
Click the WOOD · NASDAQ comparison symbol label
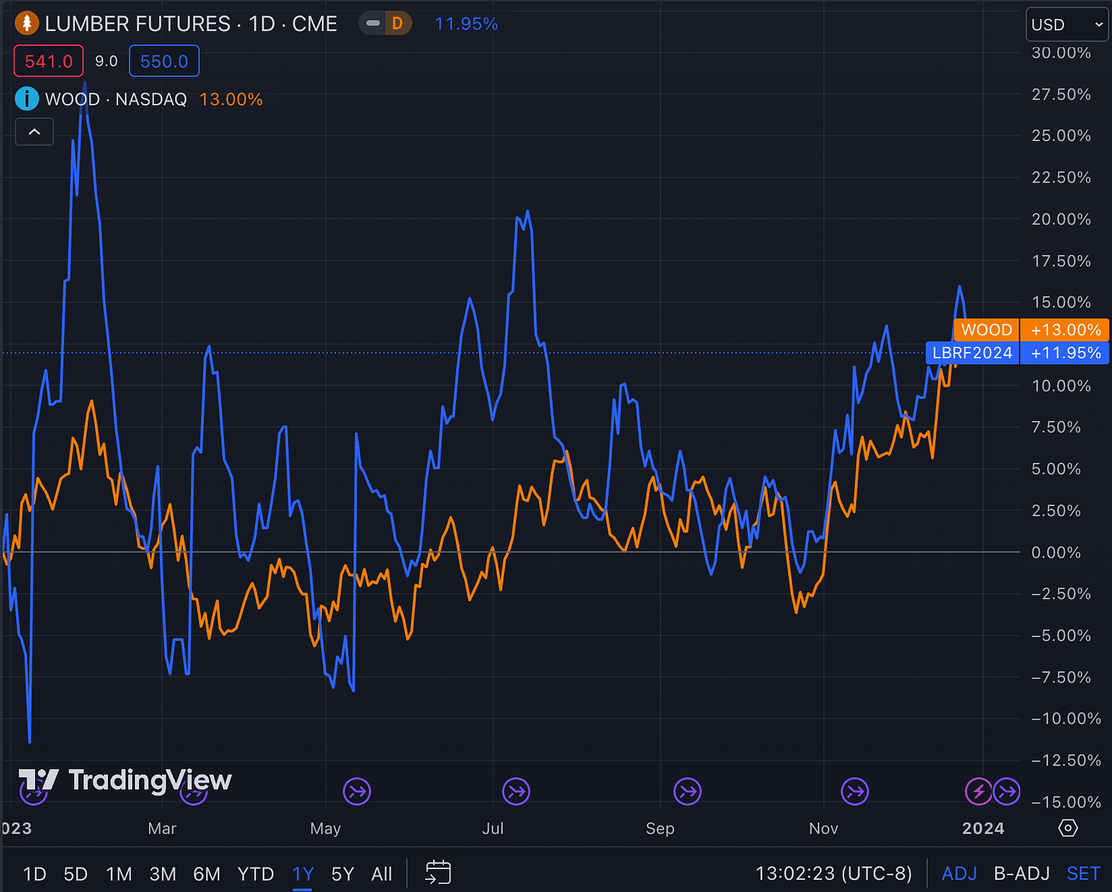pos(116,99)
